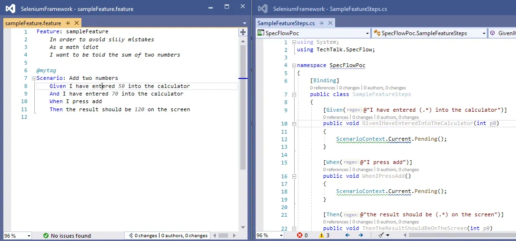Viewport: 516px width, 241px height.
Task: Click 0 references above the SampleFeatureSteps class
Action: coord(323,88)
